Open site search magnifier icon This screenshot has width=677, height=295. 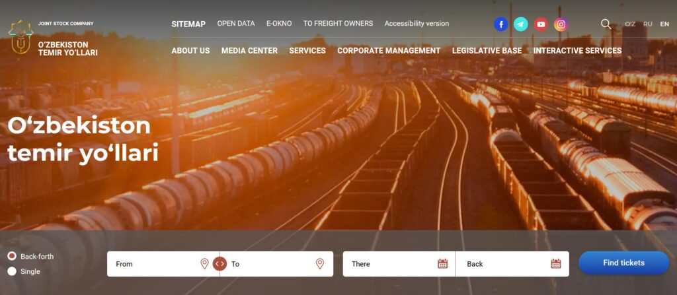tap(606, 24)
